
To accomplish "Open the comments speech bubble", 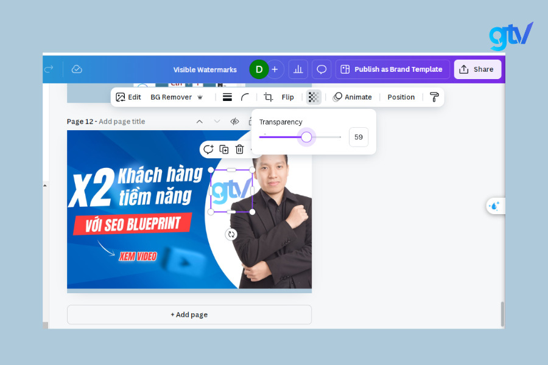I will [321, 69].
